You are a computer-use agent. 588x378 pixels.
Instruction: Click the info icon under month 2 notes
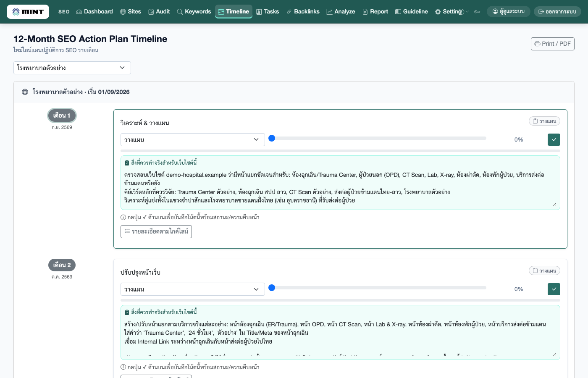point(123,367)
